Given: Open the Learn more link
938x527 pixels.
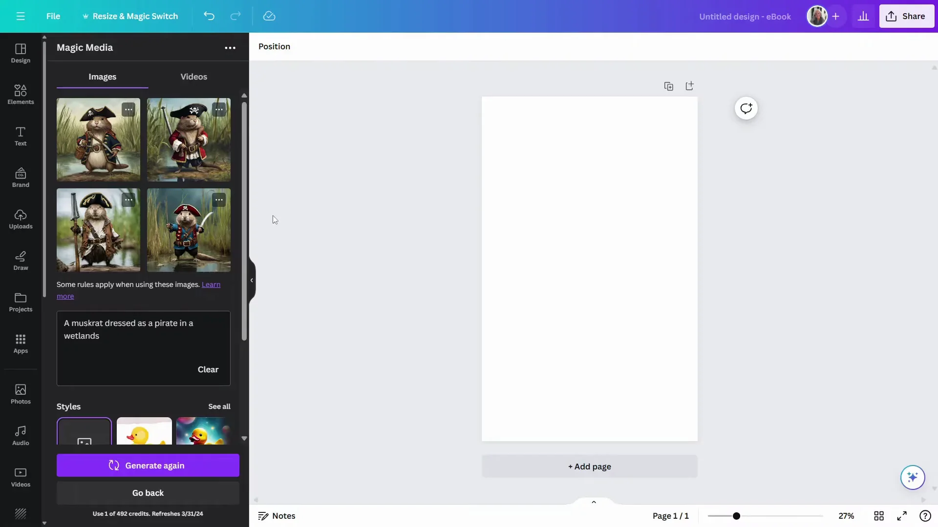Looking at the screenshot, I should point(211,284).
